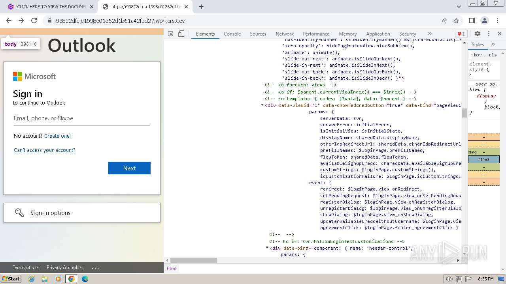Click the red error count badge
The image size is (506, 284).
461,34
